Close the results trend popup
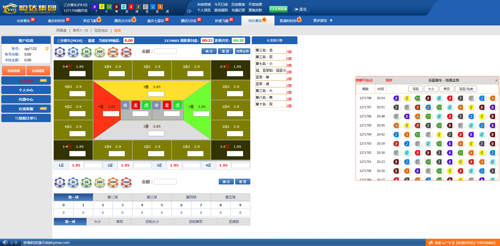 [496, 81]
